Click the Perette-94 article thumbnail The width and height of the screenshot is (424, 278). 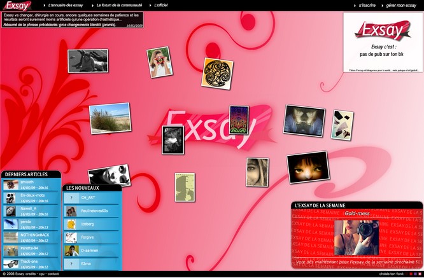tap(11, 251)
